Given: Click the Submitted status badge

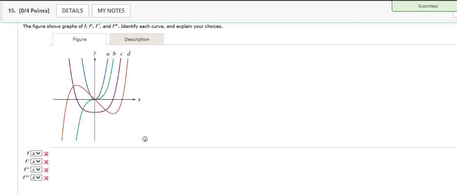Looking at the screenshot, I should pyautogui.click(x=427, y=6).
